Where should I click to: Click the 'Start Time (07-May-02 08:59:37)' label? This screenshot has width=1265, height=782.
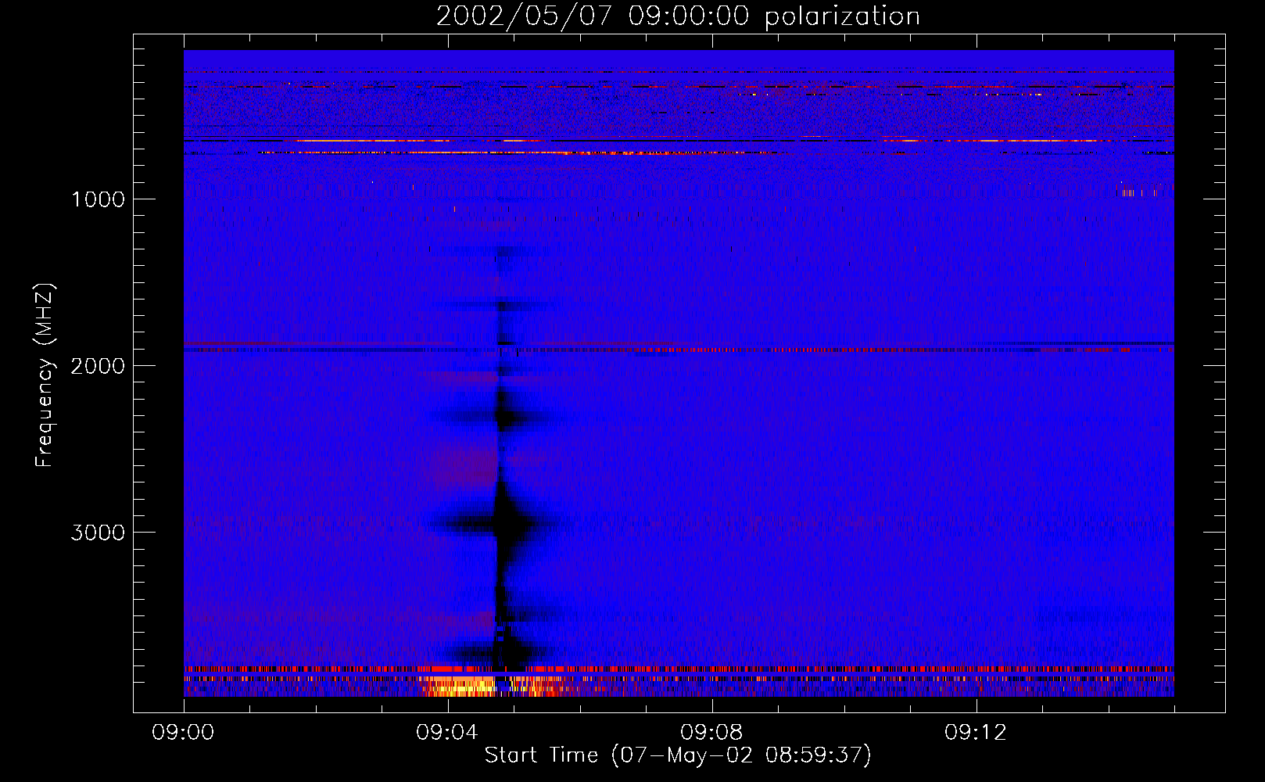[x=678, y=755]
